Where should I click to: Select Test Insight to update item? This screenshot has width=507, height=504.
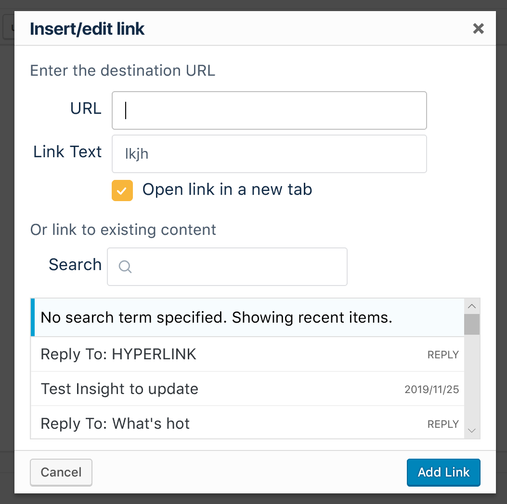pos(247,389)
